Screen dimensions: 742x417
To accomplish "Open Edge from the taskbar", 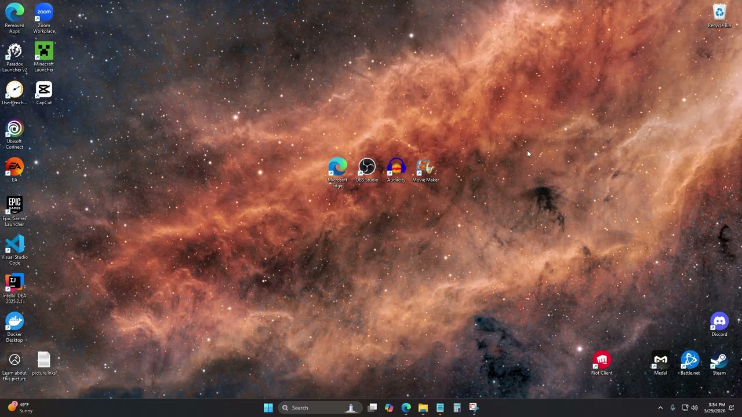I will [406, 408].
